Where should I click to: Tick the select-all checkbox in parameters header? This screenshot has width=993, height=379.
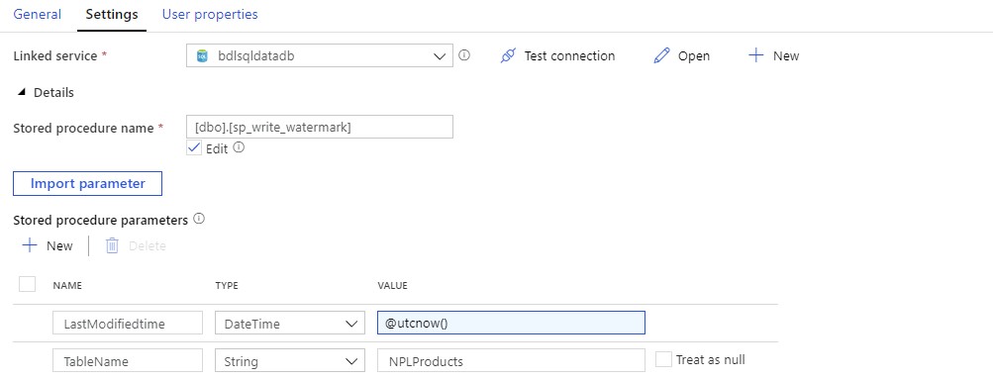click(x=28, y=283)
